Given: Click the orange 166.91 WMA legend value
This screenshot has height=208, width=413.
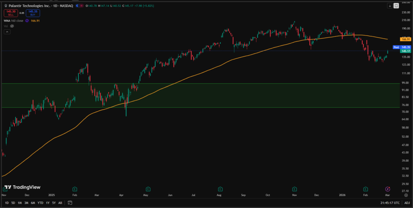Looking at the screenshot, I should (x=35, y=21).
